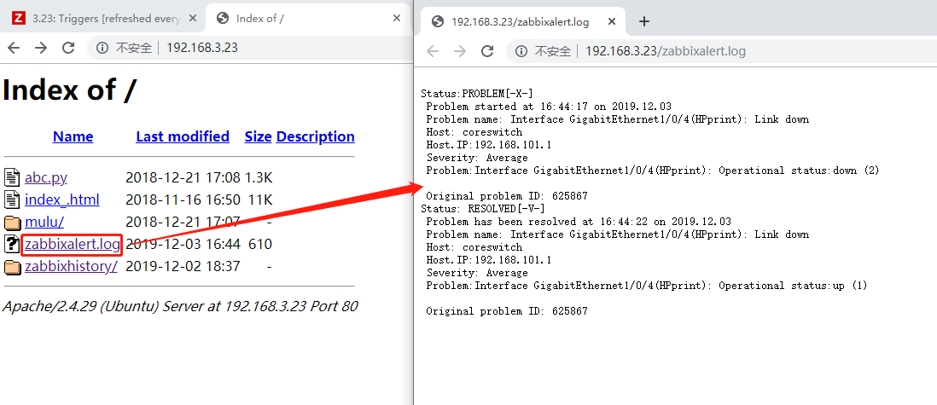Click the address bar showing 192.168.3.23
This screenshot has width=937, height=405.
(x=248, y=48)
